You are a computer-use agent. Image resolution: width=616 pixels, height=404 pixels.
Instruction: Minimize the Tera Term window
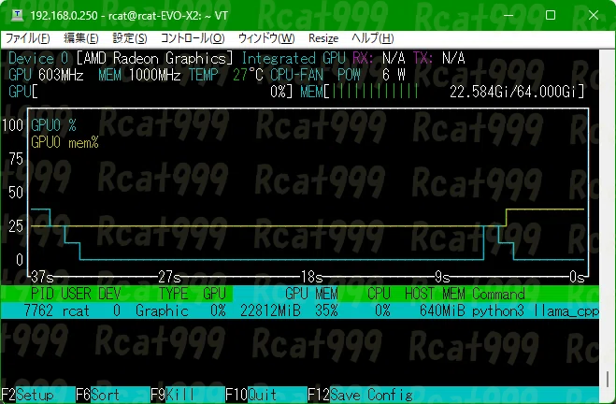(509, 15)
